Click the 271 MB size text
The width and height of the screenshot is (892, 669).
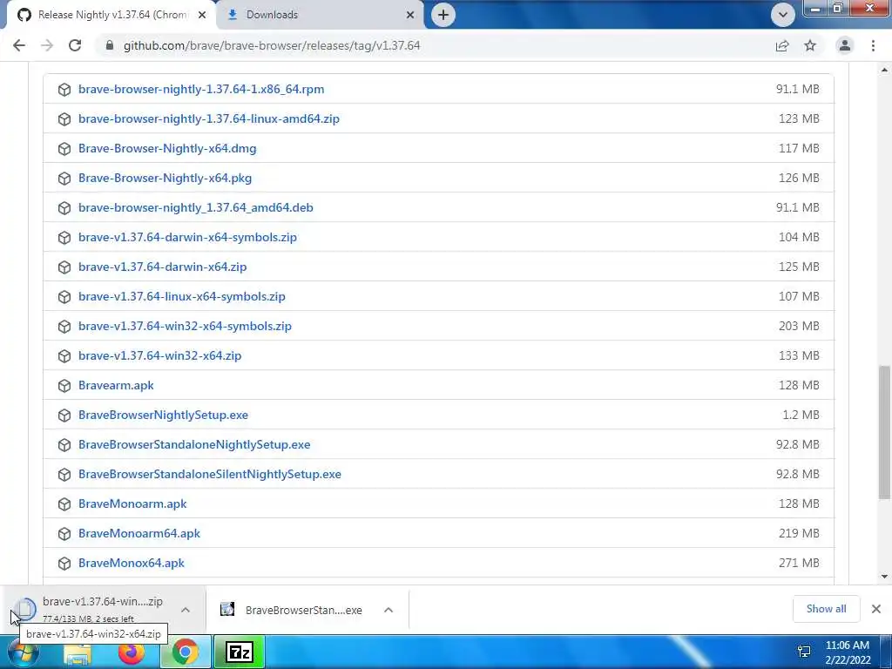click(799, 563)
